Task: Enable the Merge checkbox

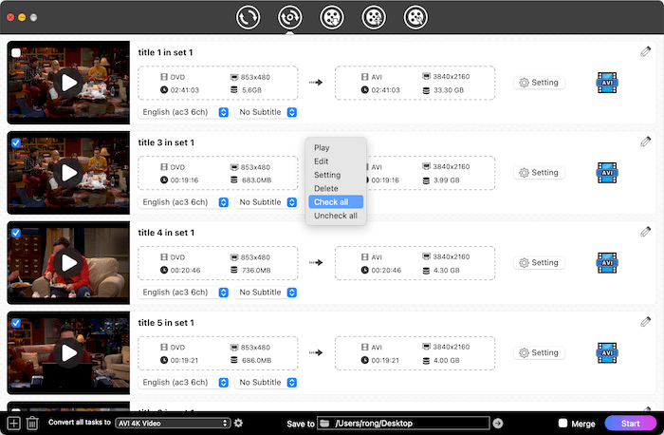Action: coord(563,423)
